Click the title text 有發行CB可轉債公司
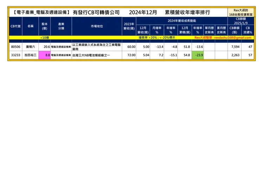This screenshot has height=184, width=260. (x=96, y=12)
